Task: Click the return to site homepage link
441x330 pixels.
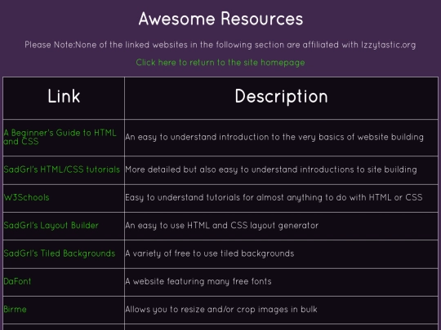Action: point(220,62)
